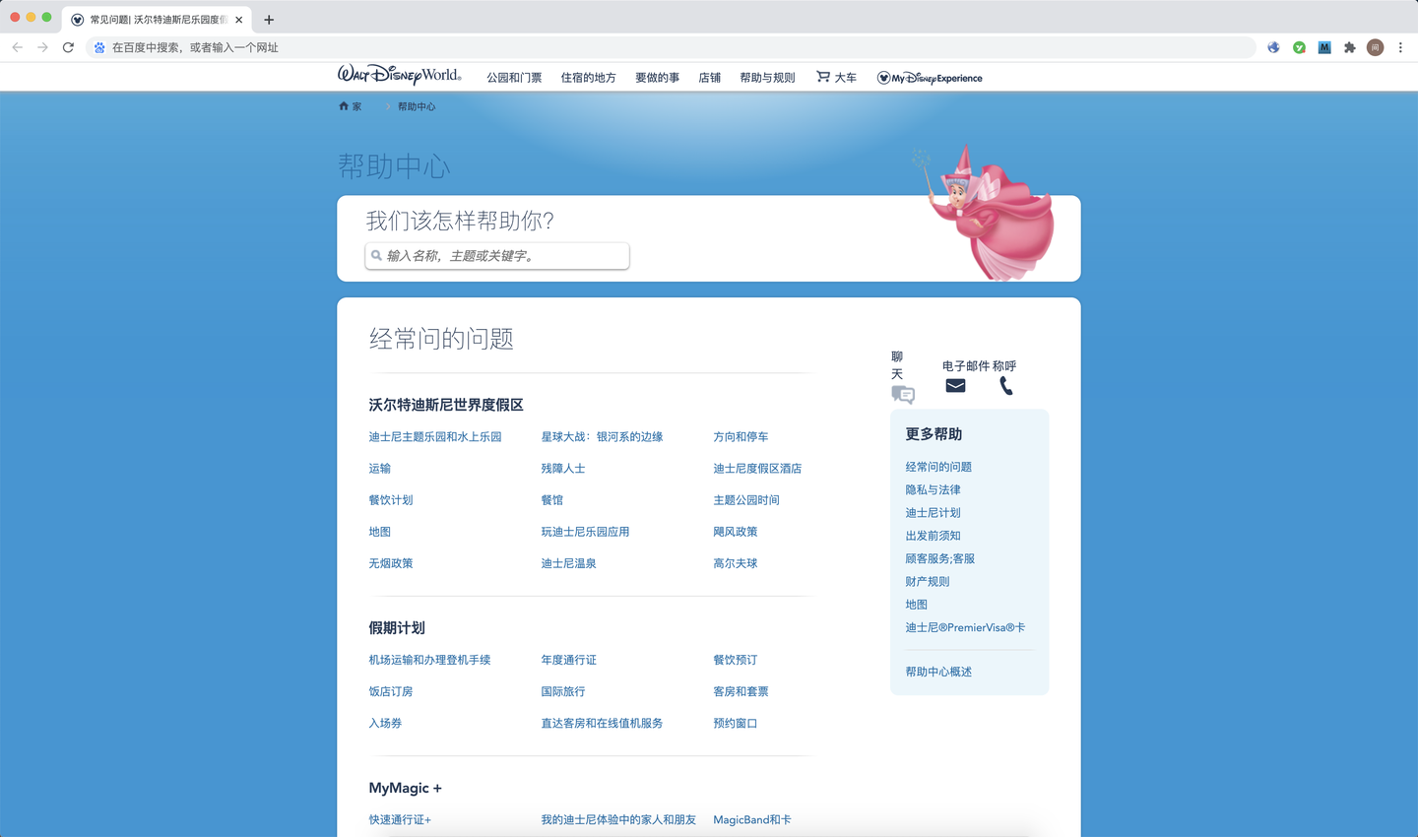Open the 要做的事 navigation menu
Image resolution: width=1418 pixels, height=837 pixels.
[657, 77]
